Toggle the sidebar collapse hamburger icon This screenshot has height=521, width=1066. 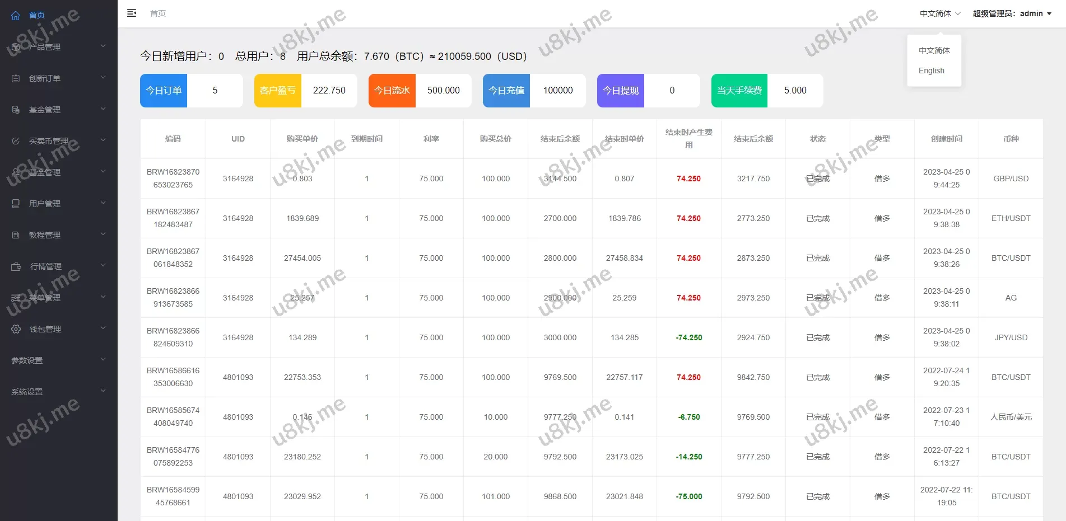(x=132, y=13)
